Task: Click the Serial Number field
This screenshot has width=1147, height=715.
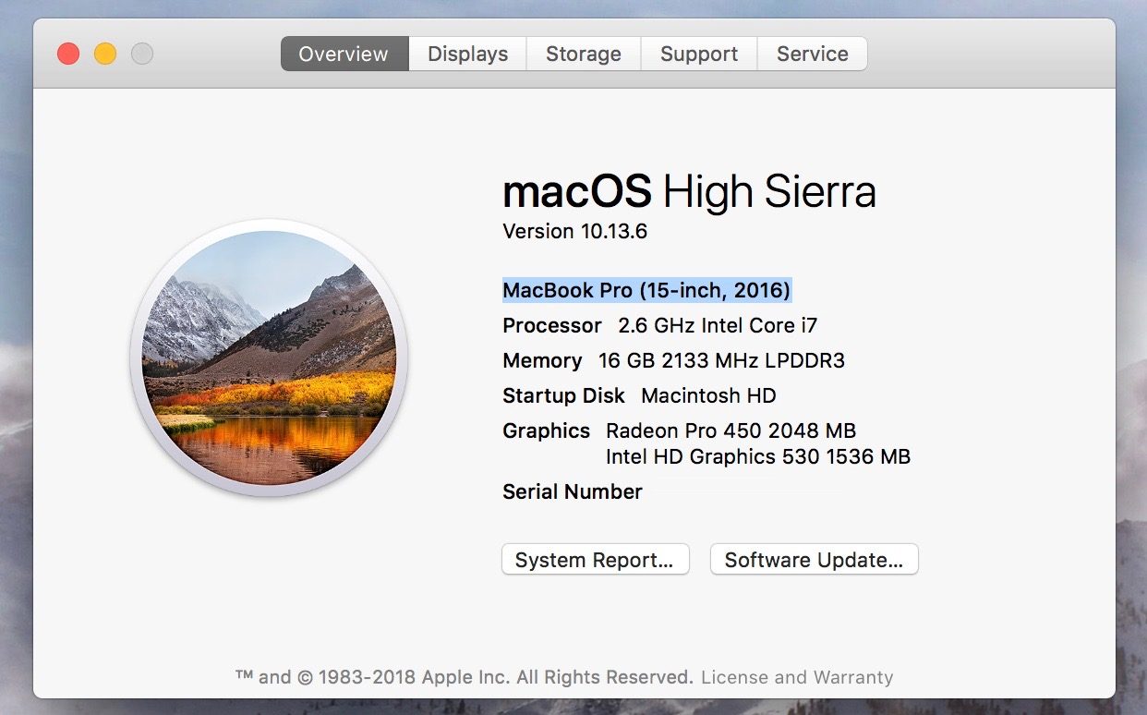Action: [x=572, y=491]
